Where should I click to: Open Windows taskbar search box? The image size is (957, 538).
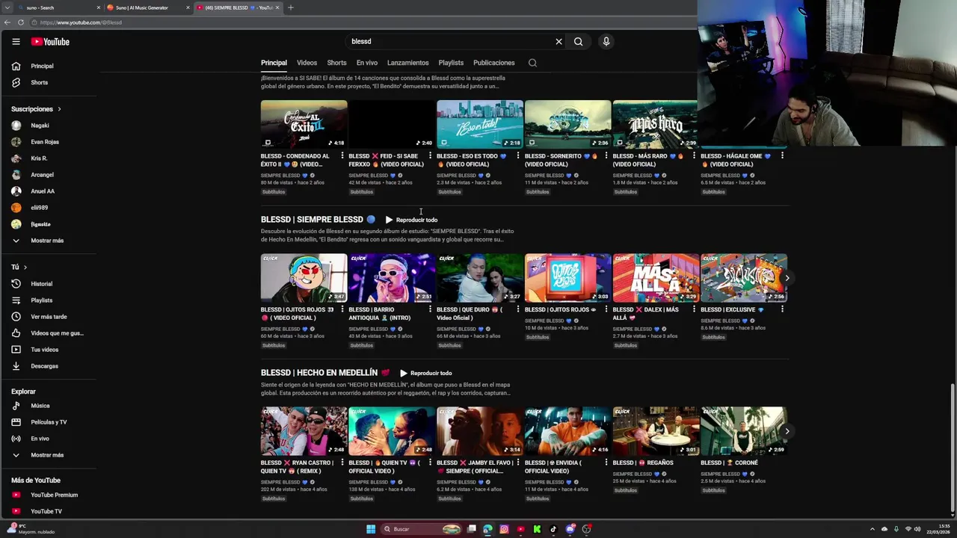[x=422, y=529]
